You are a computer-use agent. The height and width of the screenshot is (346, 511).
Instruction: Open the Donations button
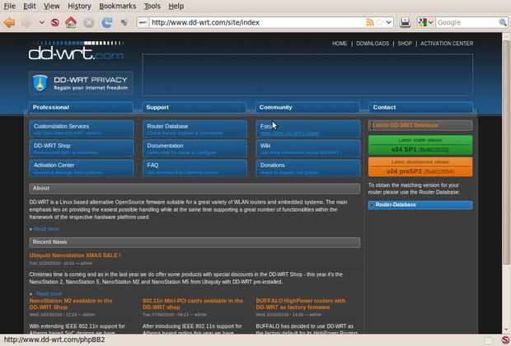click(308, 168)
